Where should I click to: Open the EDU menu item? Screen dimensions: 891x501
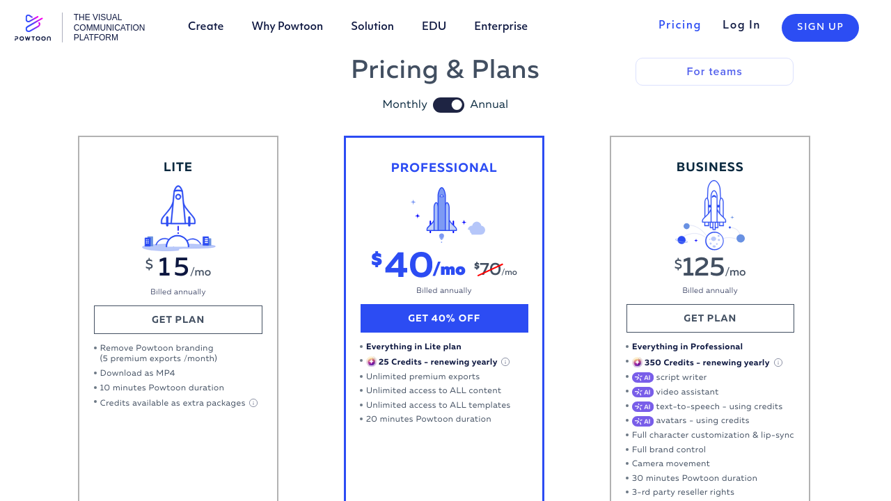tap(434, 26)
